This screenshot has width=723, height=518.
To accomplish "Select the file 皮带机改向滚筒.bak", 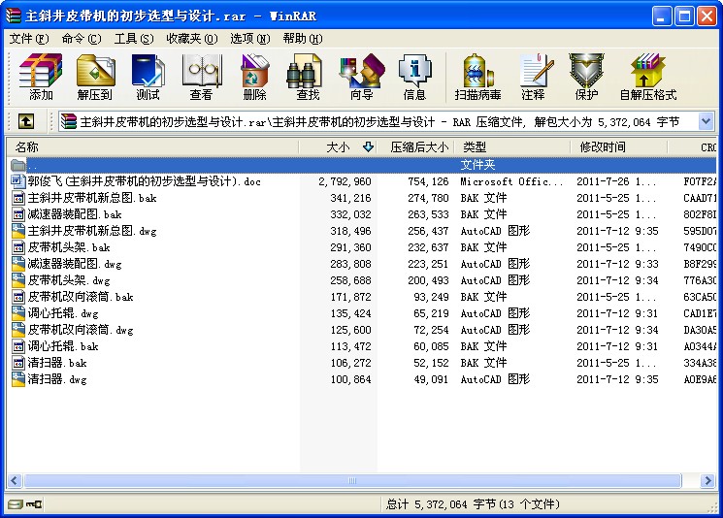I will 81,297.
